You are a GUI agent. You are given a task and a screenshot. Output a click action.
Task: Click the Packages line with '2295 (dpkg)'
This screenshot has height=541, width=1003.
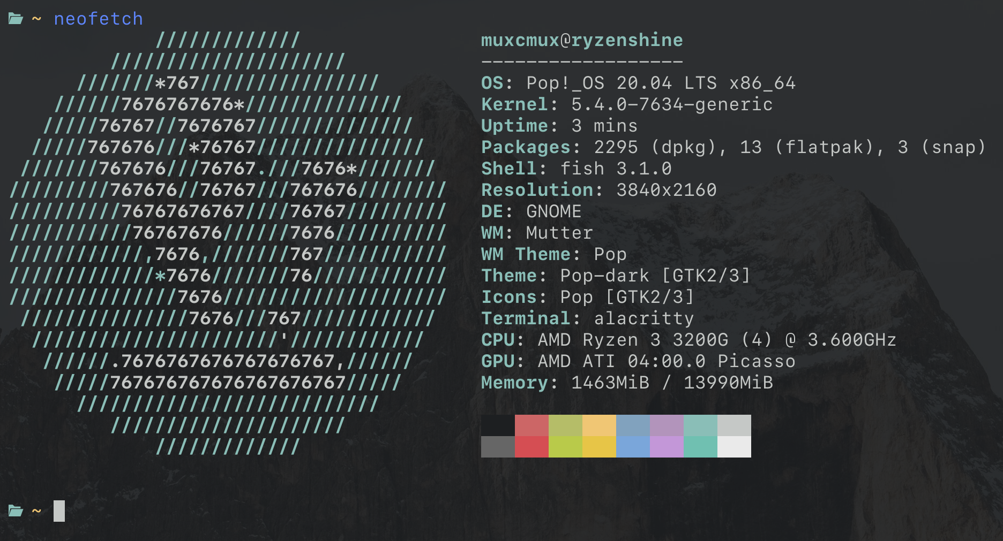pyautogui.click(x=733, y=147)
